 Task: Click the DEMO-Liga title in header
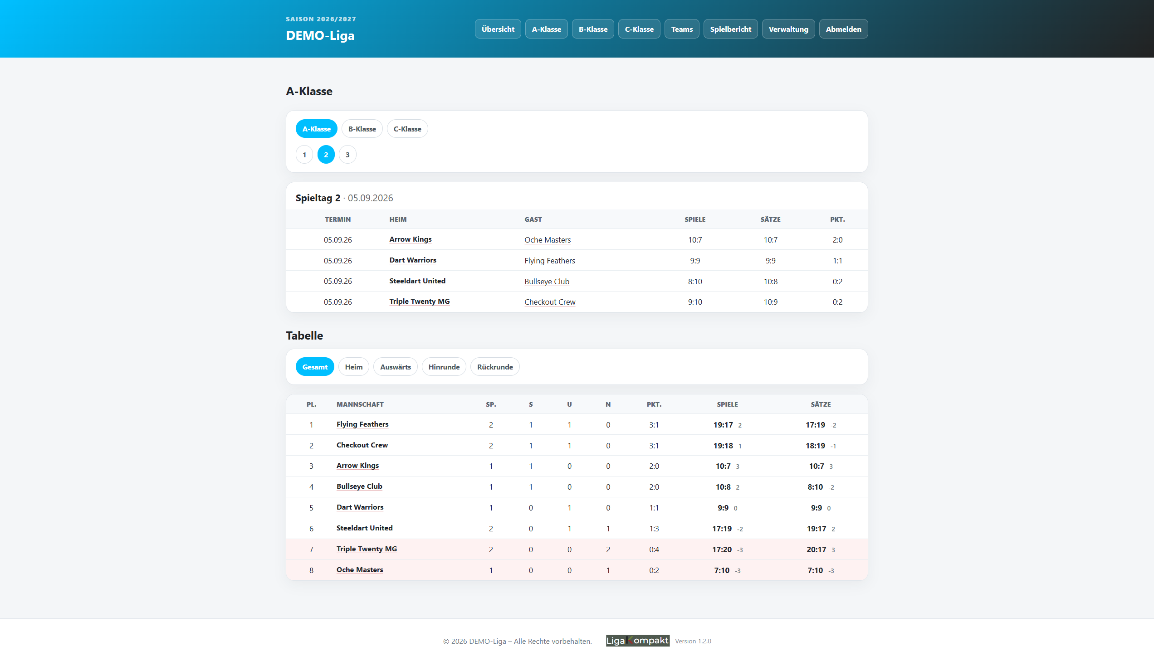click(x=320, y=35)
